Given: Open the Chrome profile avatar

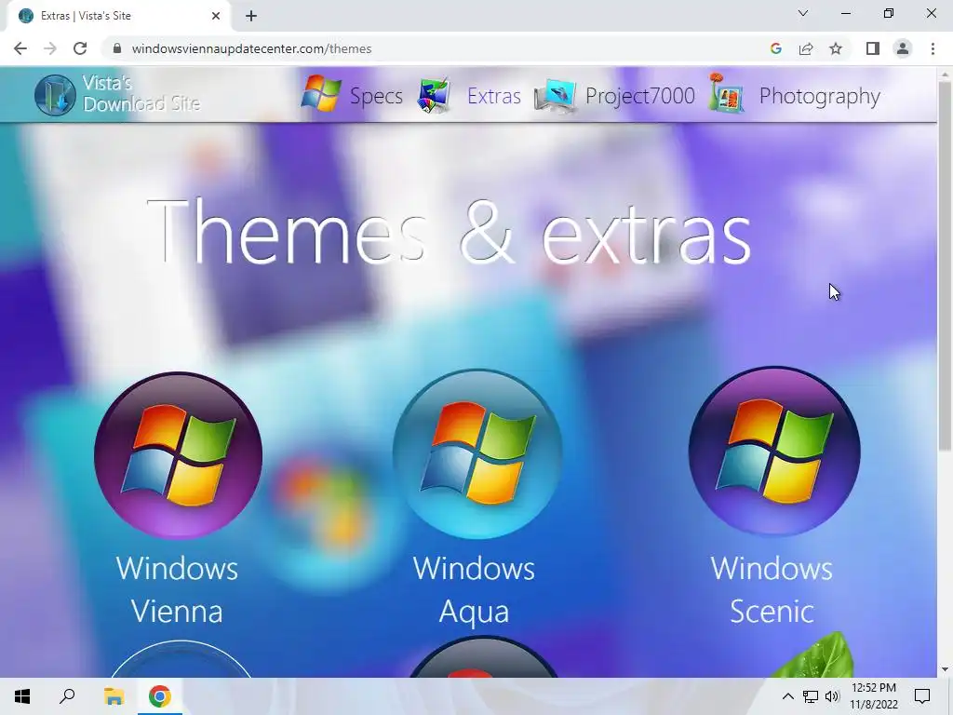Looking at the screenshot, I should 903,48.
